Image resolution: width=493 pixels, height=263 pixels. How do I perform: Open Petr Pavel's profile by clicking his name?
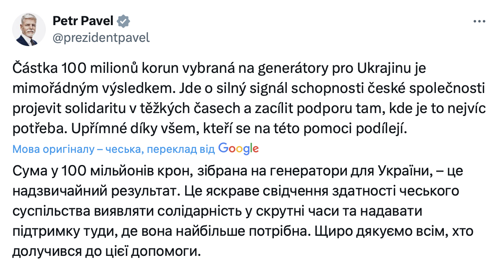pos(84,20)
